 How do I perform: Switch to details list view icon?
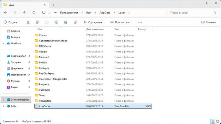(x=213, y=121)
